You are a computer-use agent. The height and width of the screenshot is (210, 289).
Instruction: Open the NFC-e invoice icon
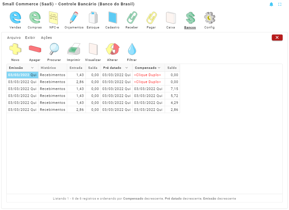point(54,18)
